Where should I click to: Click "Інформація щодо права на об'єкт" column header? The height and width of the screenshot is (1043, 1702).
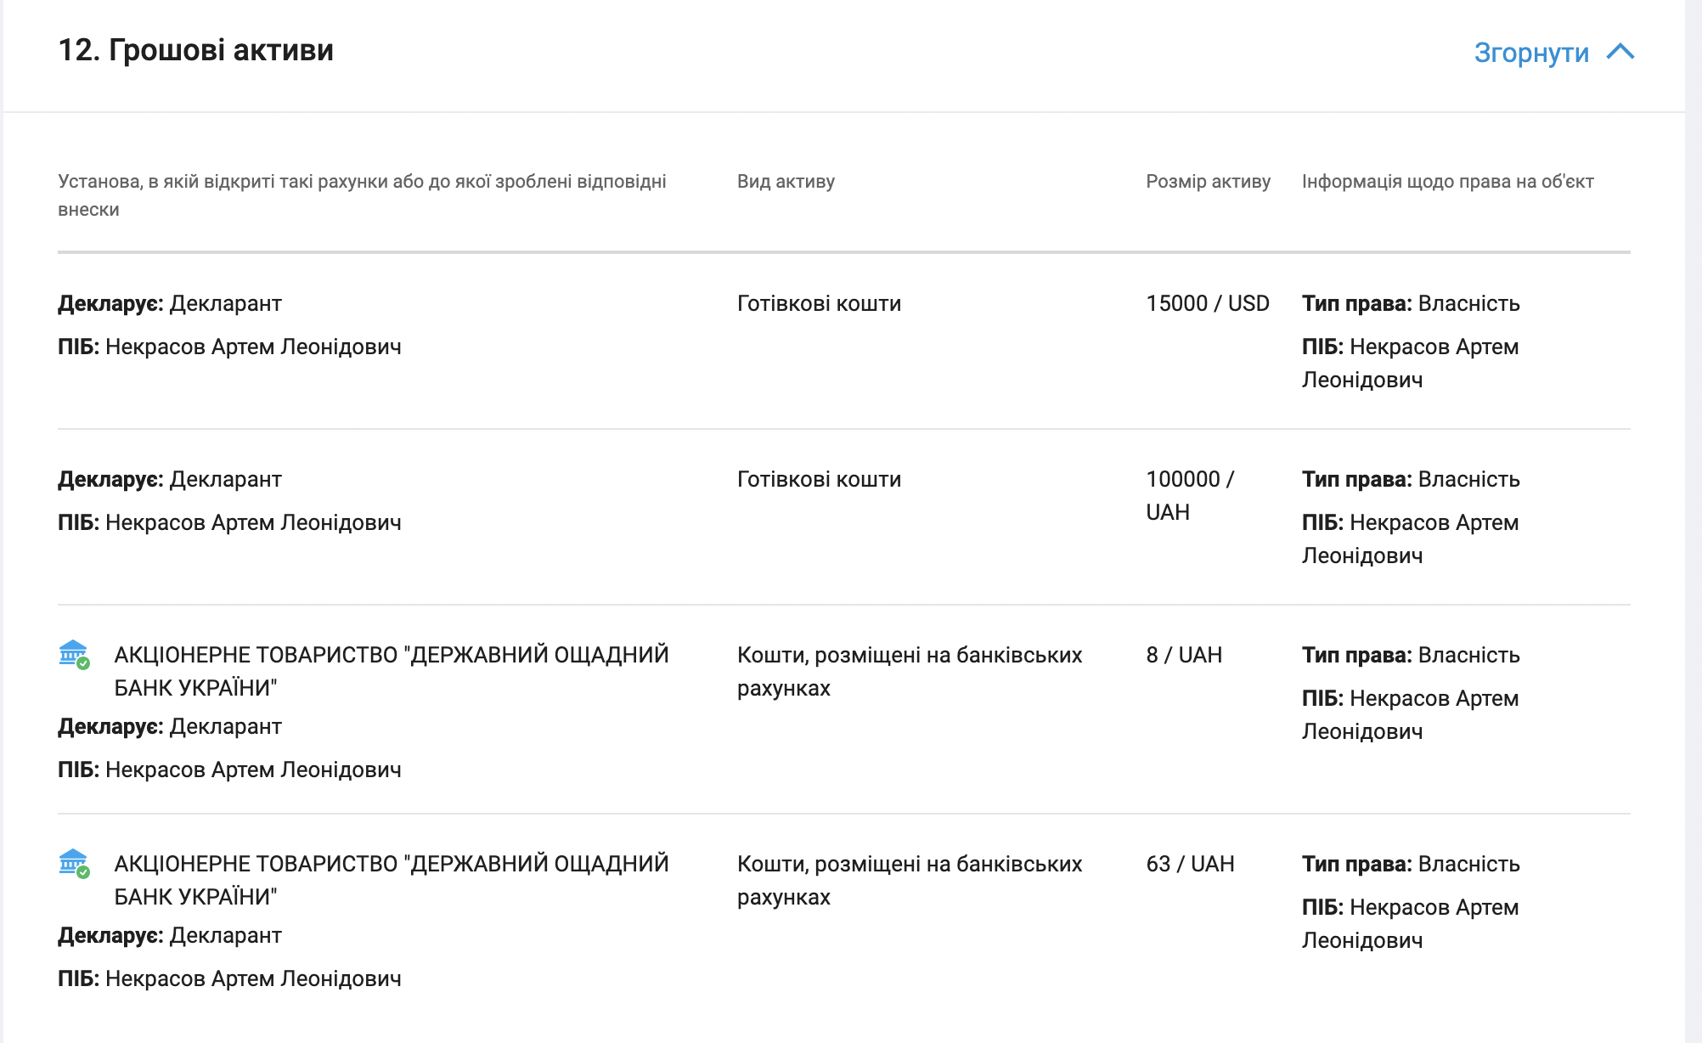[1447, 181]
